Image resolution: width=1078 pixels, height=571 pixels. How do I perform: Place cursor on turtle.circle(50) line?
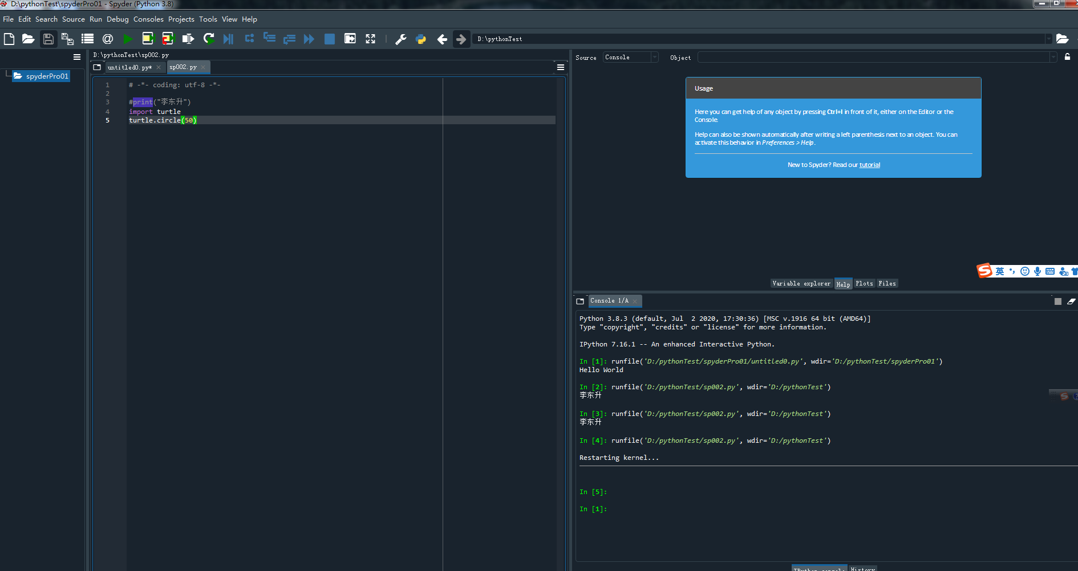pos(341,120)
